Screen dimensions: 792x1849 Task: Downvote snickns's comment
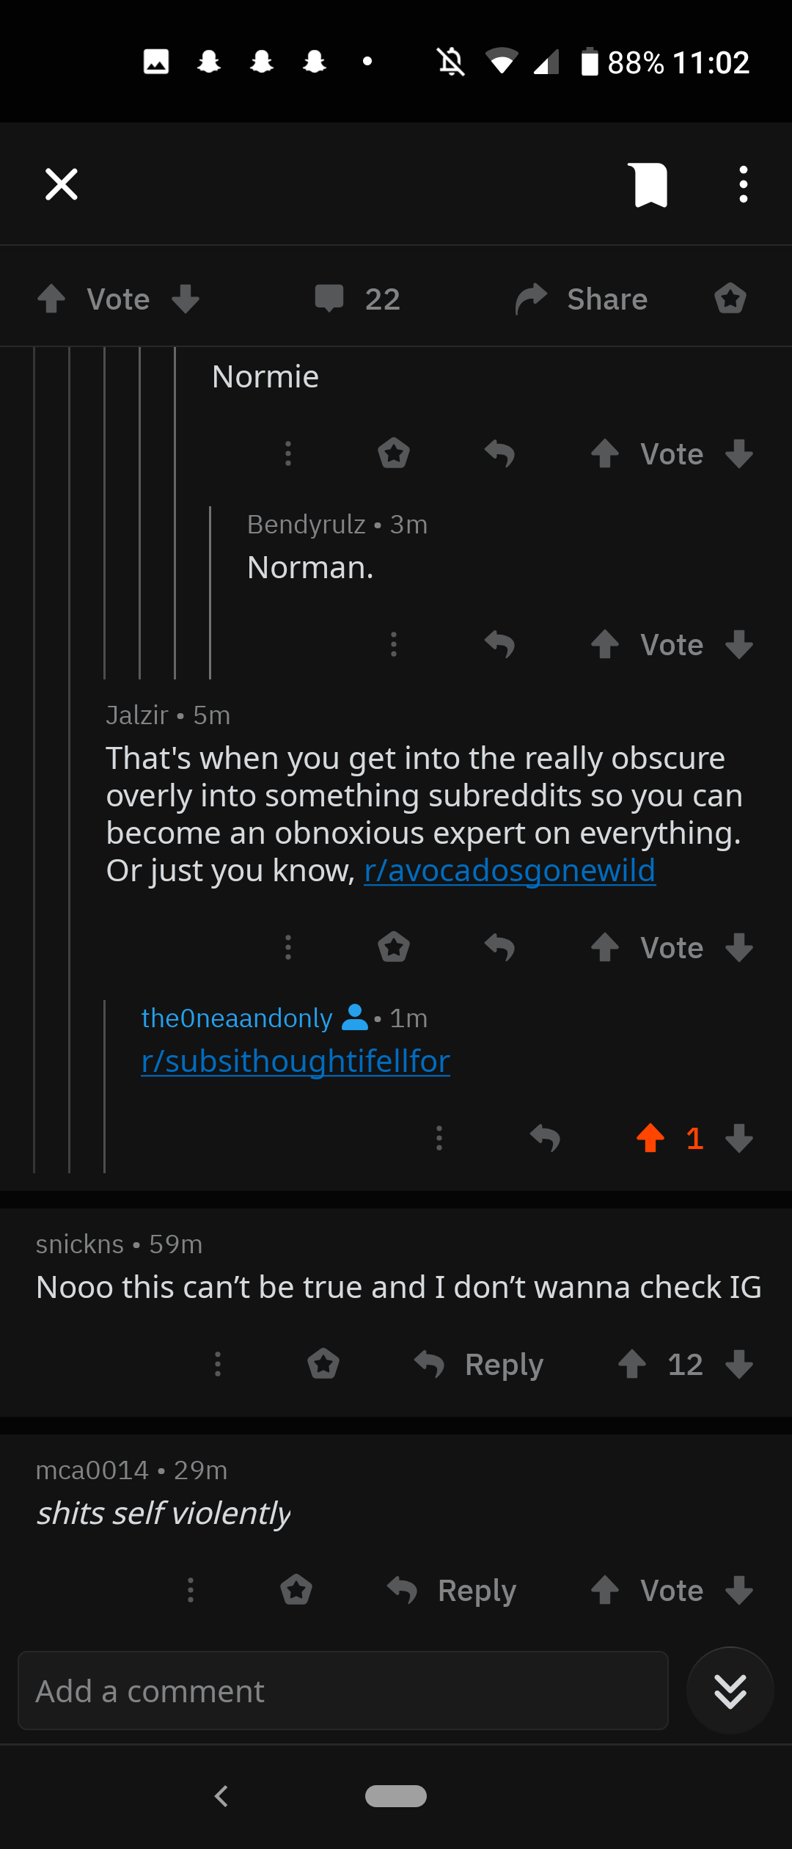(739, 1364)
